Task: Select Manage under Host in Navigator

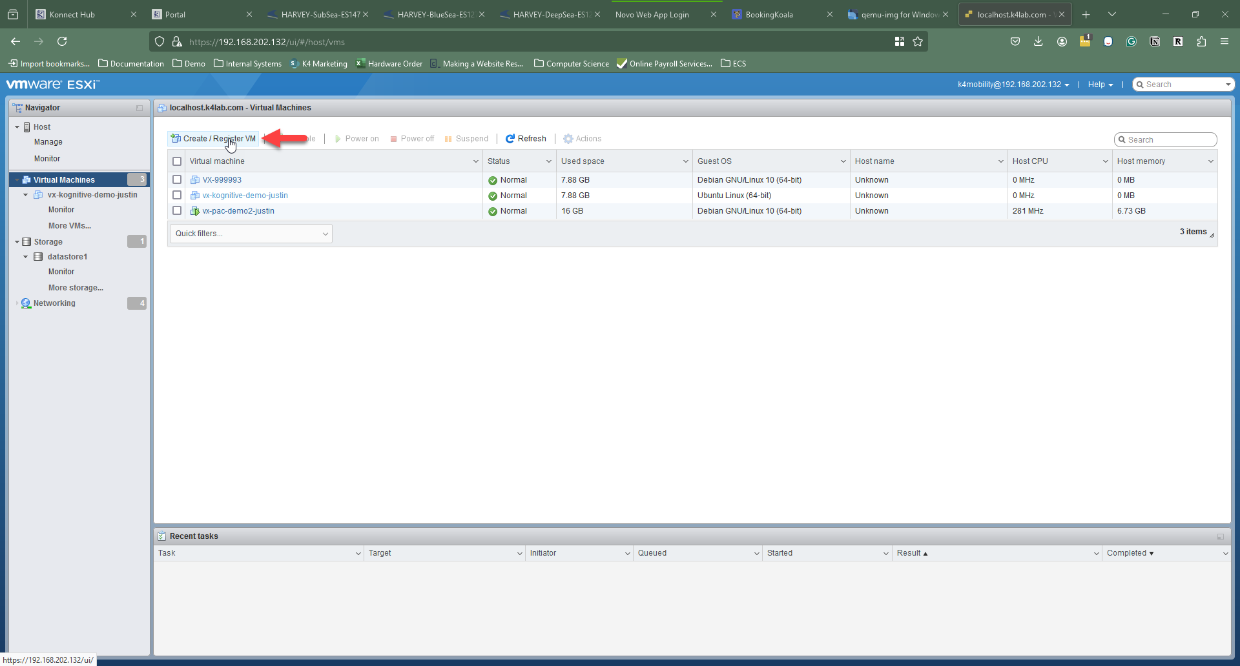Action: point(48,142)
